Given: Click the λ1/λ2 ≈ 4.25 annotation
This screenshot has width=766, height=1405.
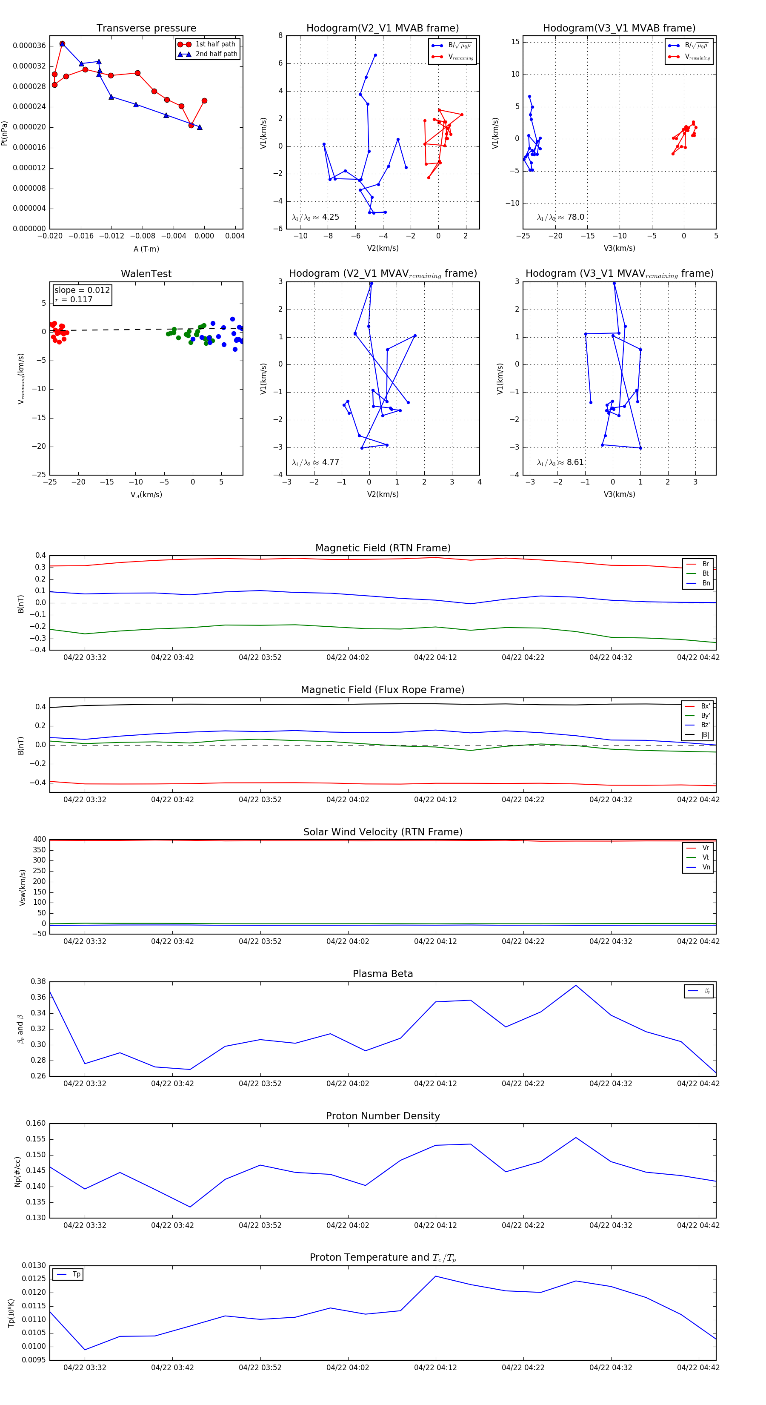Looking at the screenshot, I should [x=315, y=217].
